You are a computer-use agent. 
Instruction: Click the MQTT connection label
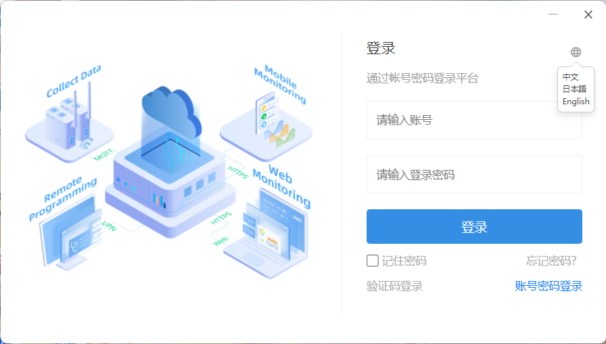point(103,154)
